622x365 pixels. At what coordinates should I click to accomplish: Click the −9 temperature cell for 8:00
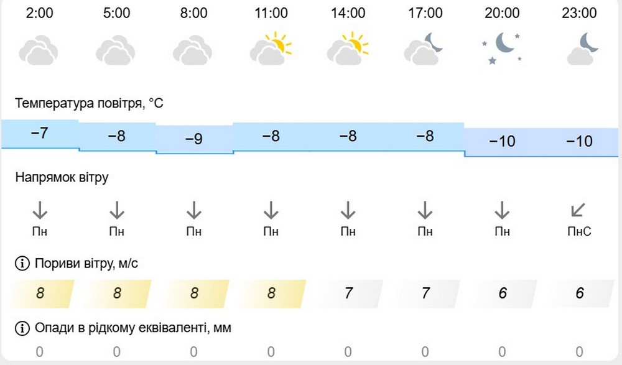[x=193, y=139]
